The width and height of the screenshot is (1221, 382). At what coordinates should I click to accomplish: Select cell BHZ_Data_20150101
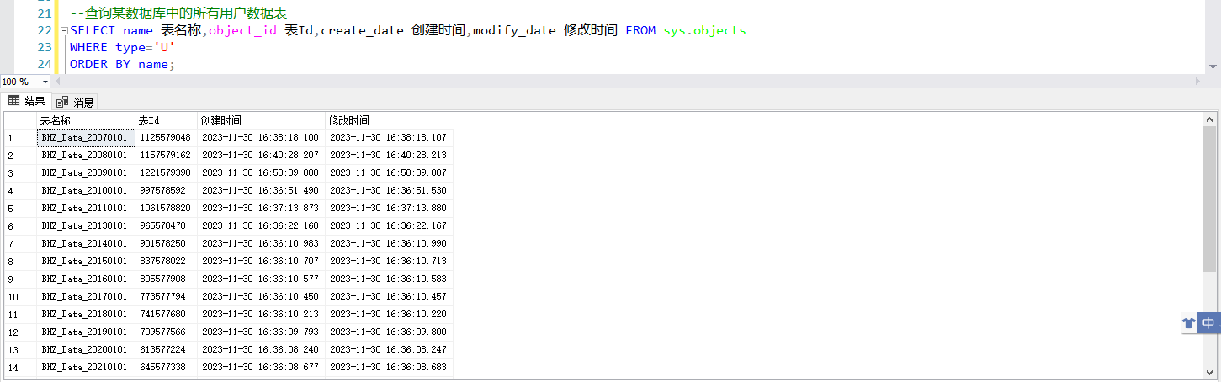click(86, 261)
